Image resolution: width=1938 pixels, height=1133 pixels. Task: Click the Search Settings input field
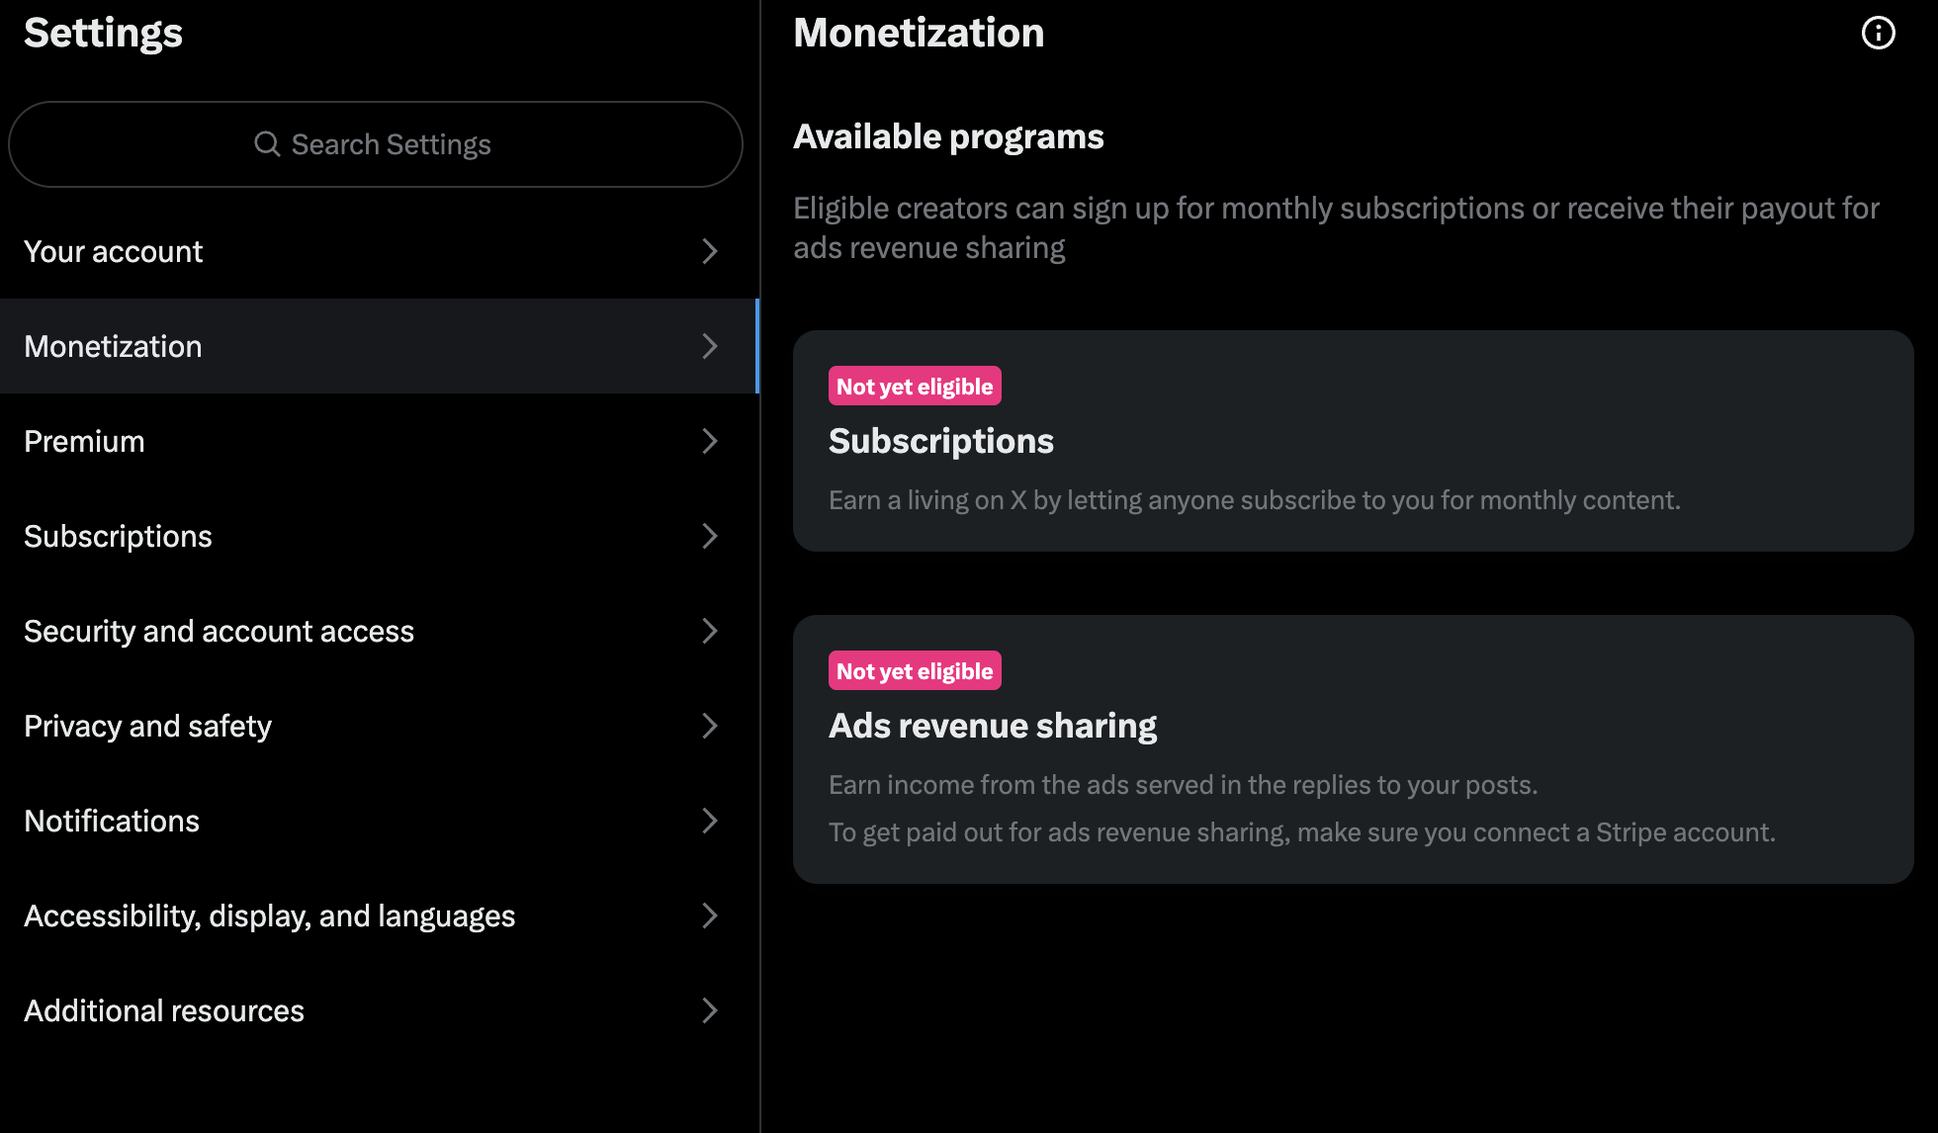[376, 144]
